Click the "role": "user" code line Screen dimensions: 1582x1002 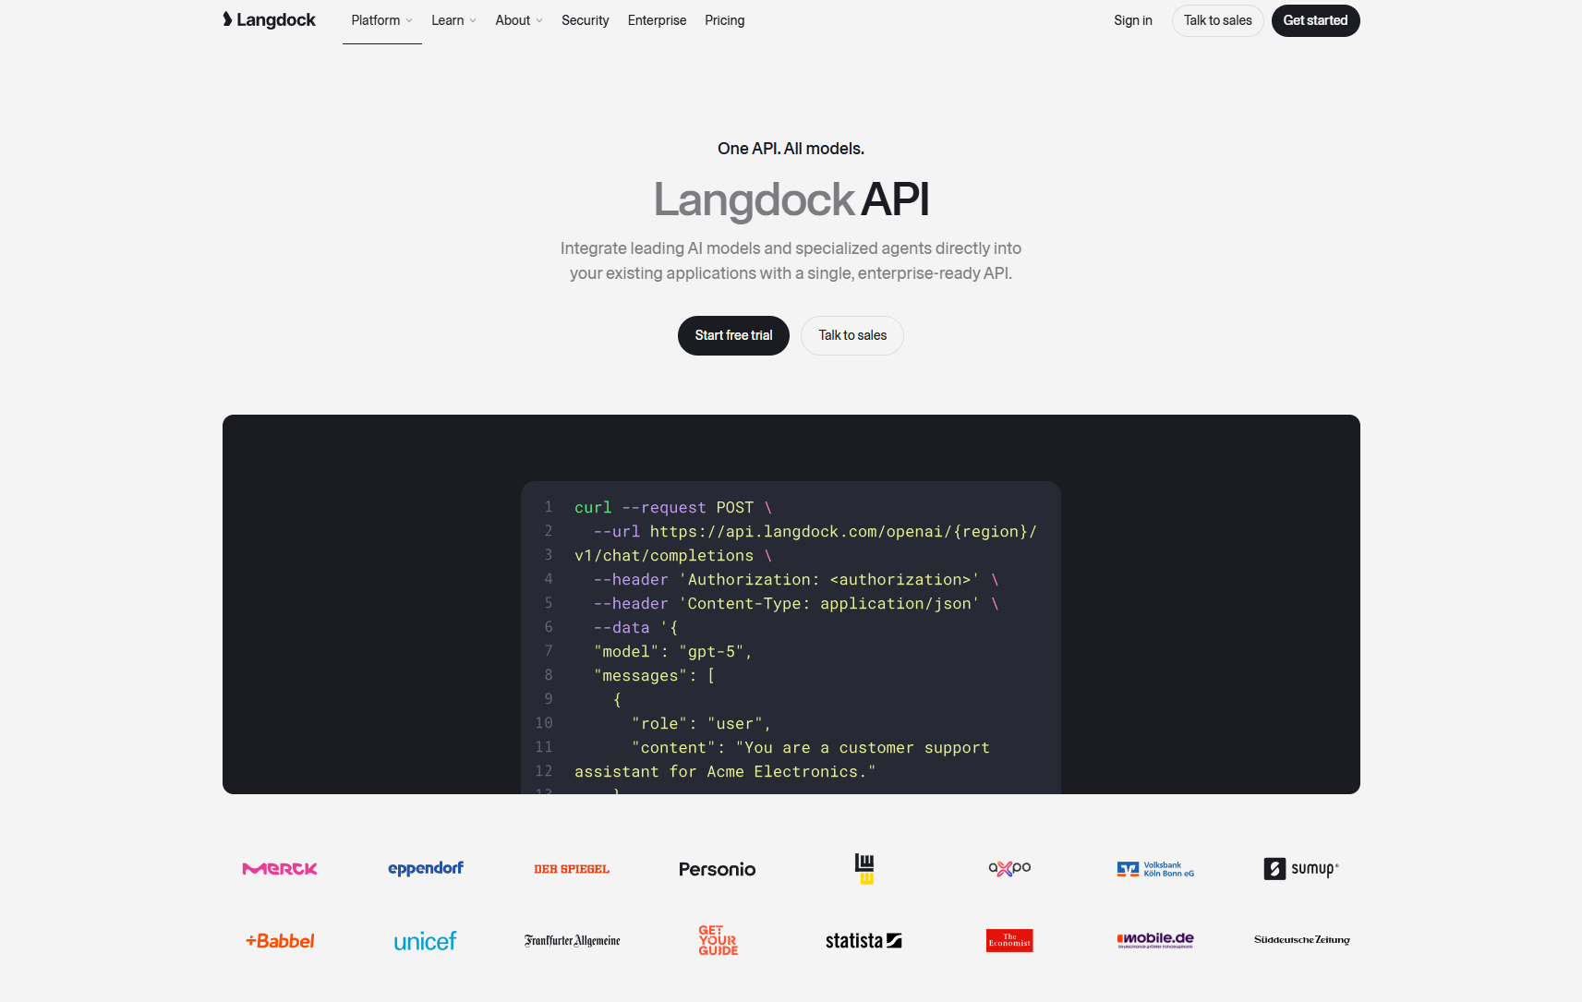(702, 724)
